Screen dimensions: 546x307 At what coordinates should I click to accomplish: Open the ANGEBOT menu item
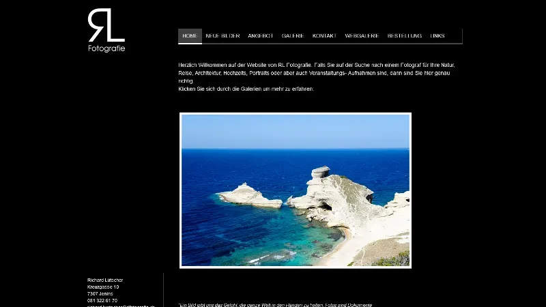tap(261, 36)
